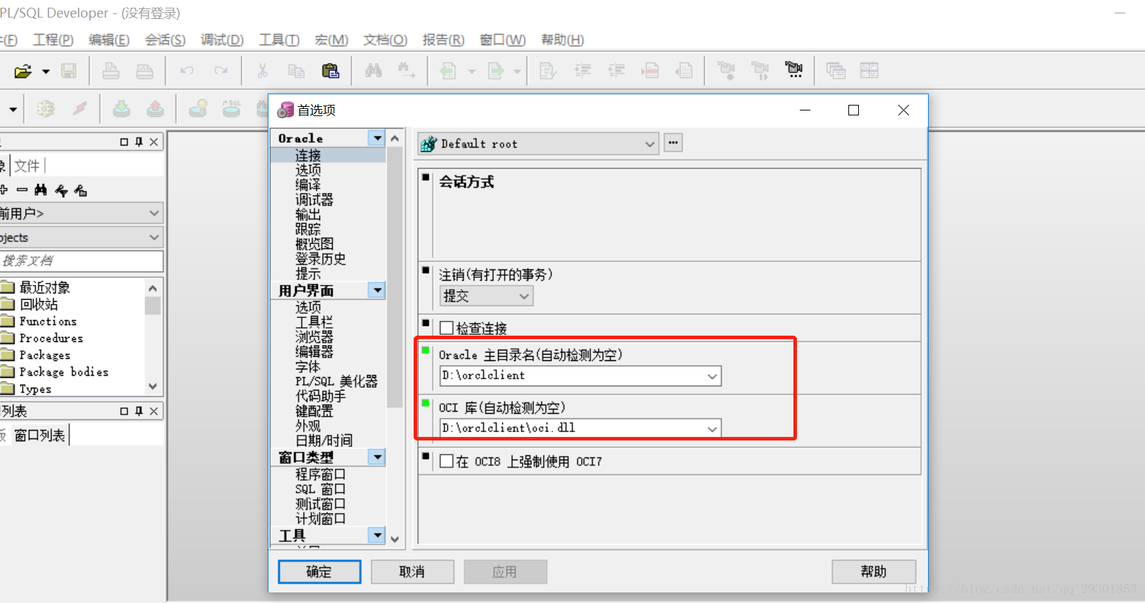Open the 最近对象 folder

coord(44,287)
